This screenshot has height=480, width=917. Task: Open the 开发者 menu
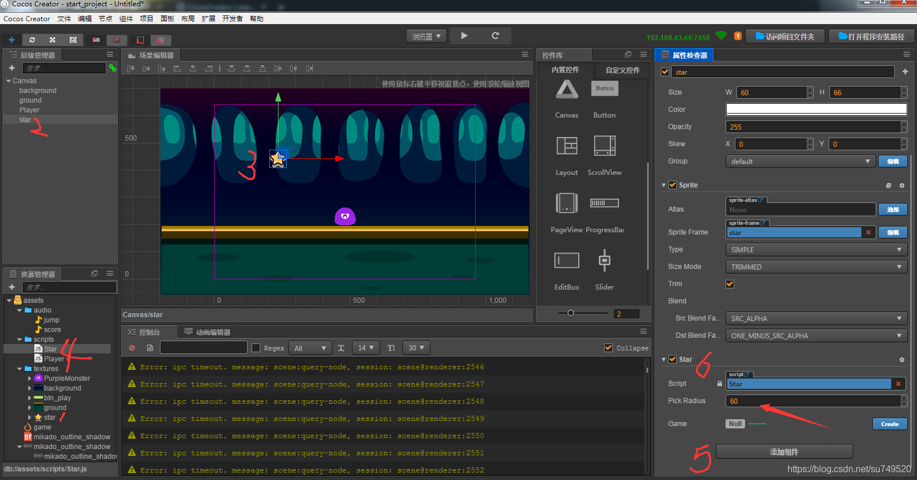232,19
